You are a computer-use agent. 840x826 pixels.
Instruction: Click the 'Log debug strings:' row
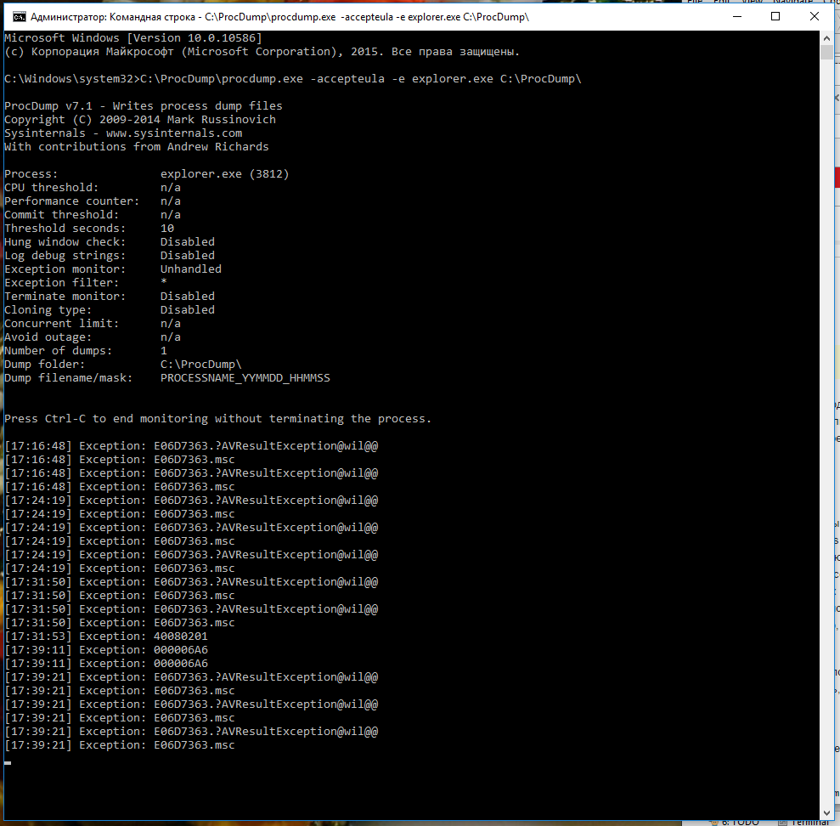tap(110, 256)
